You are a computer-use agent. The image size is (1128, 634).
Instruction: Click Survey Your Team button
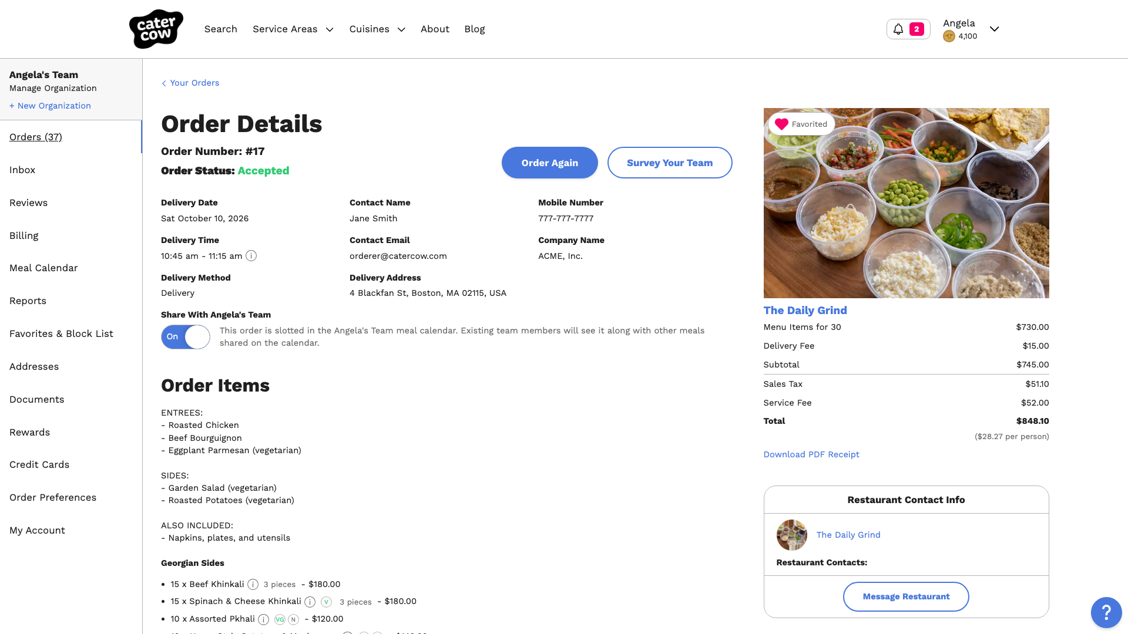click(x=670, y=163)
